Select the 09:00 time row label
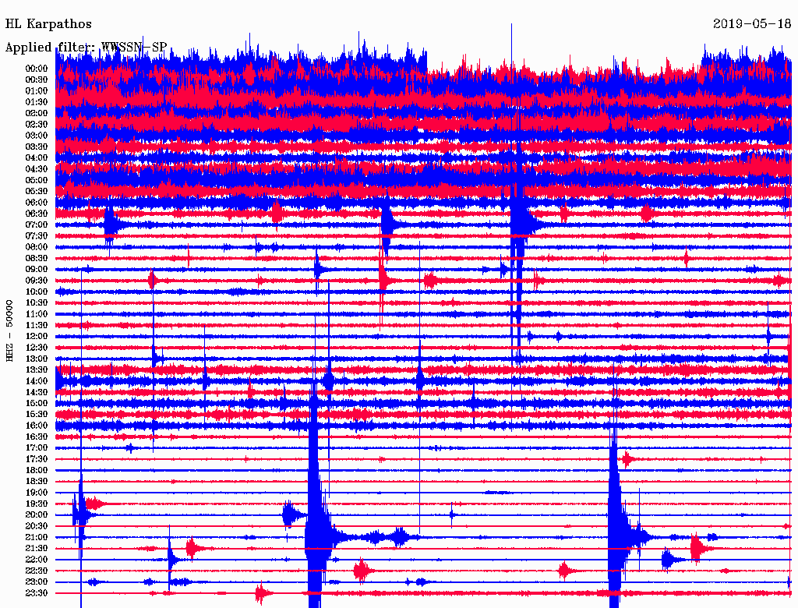The image size is (798, 608). 37,270
